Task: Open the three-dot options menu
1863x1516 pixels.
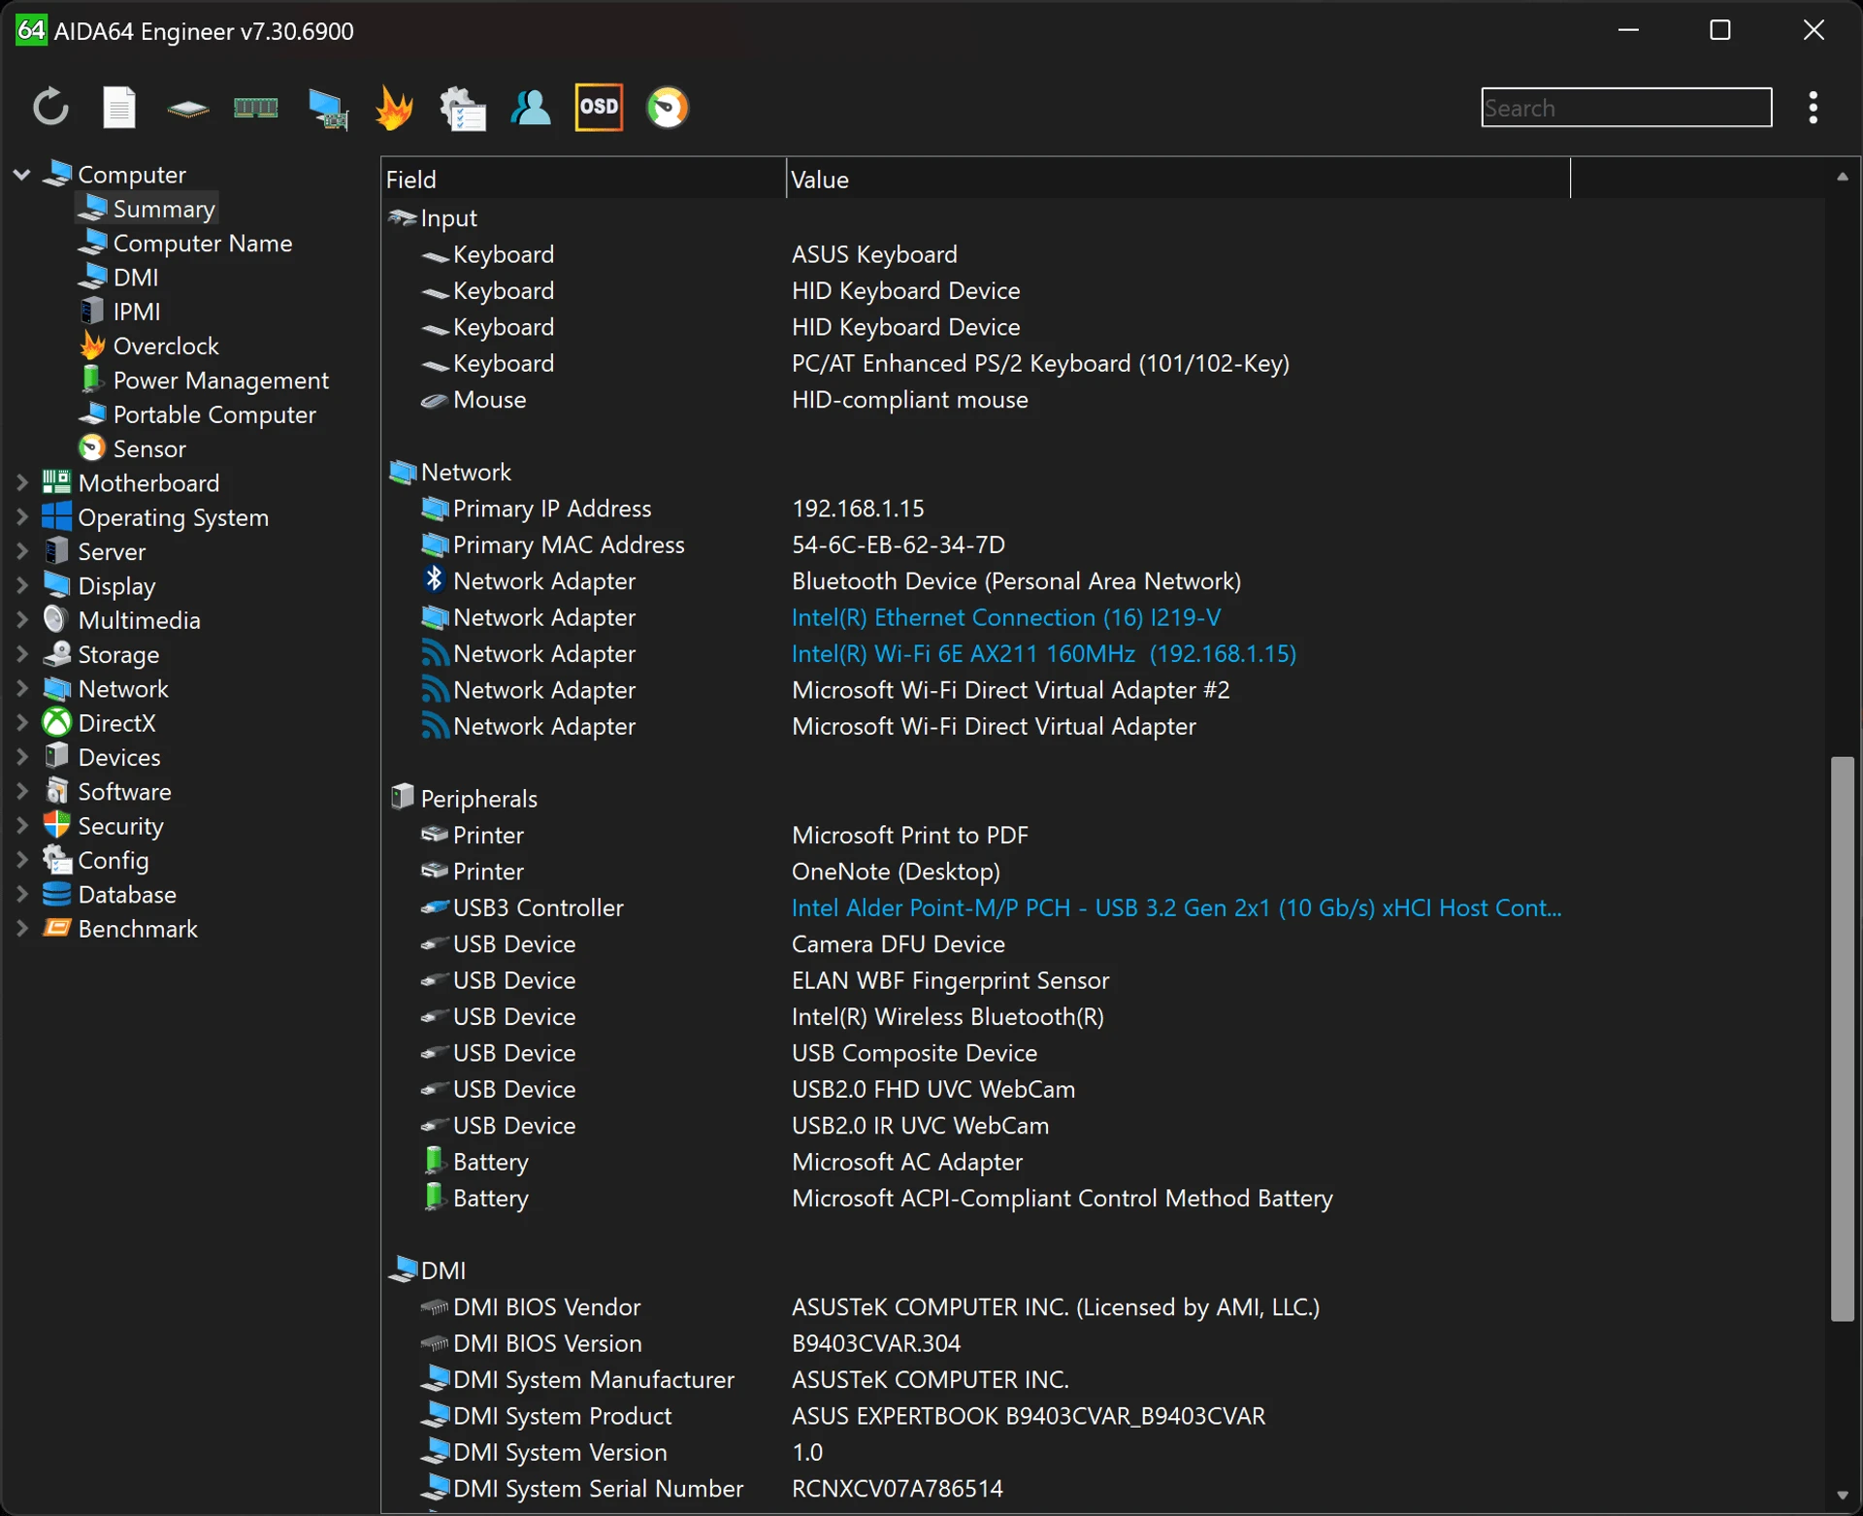Action: [1813, 108]
